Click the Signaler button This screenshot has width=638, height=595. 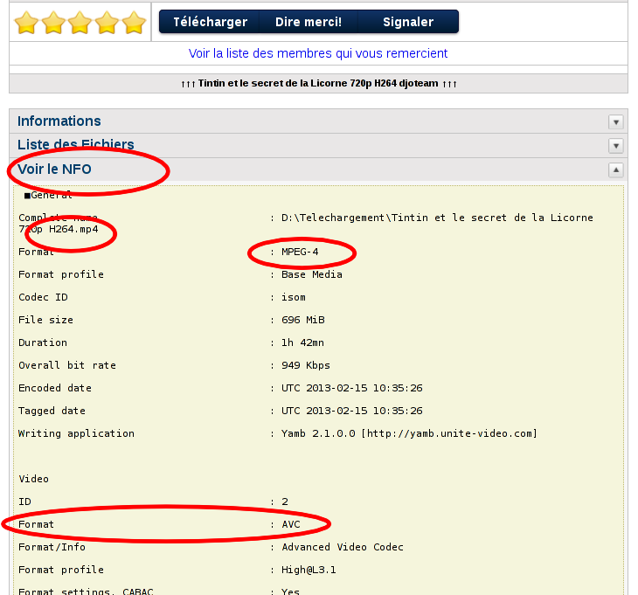point(408,22)
